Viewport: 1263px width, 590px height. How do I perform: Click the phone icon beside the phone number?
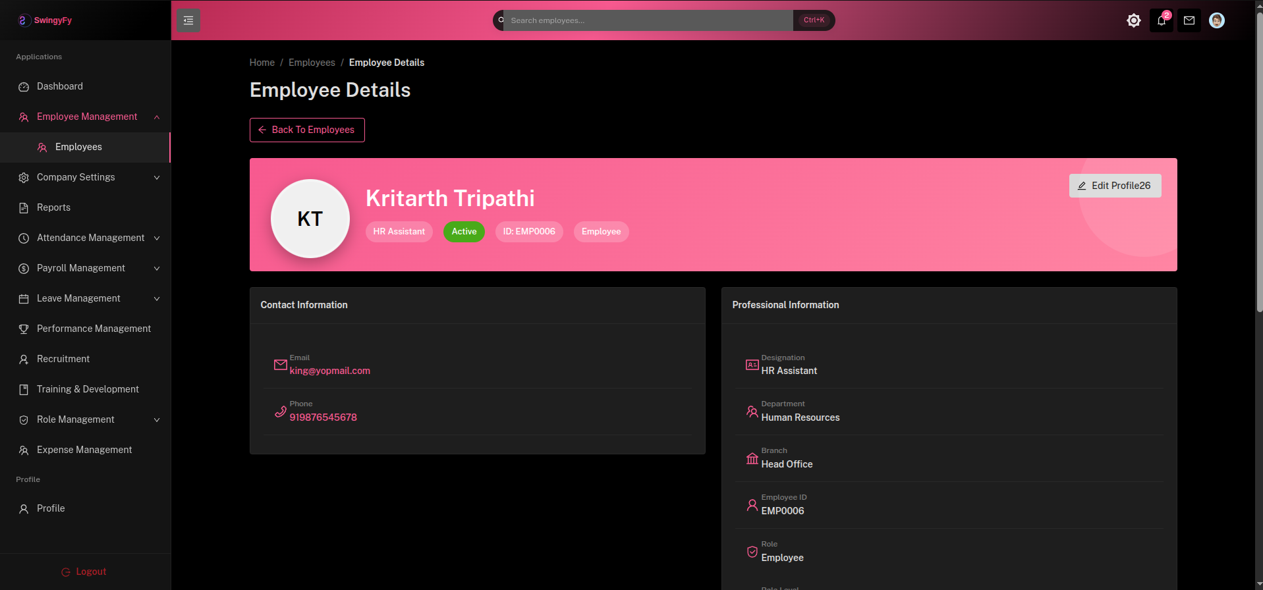[280, 412]
